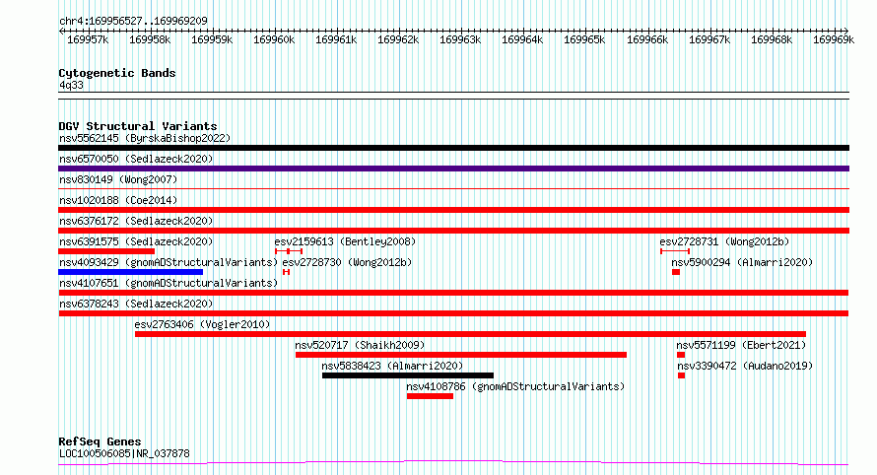Click the esv2159613 (Bentley2008) label

pos(345,241)
